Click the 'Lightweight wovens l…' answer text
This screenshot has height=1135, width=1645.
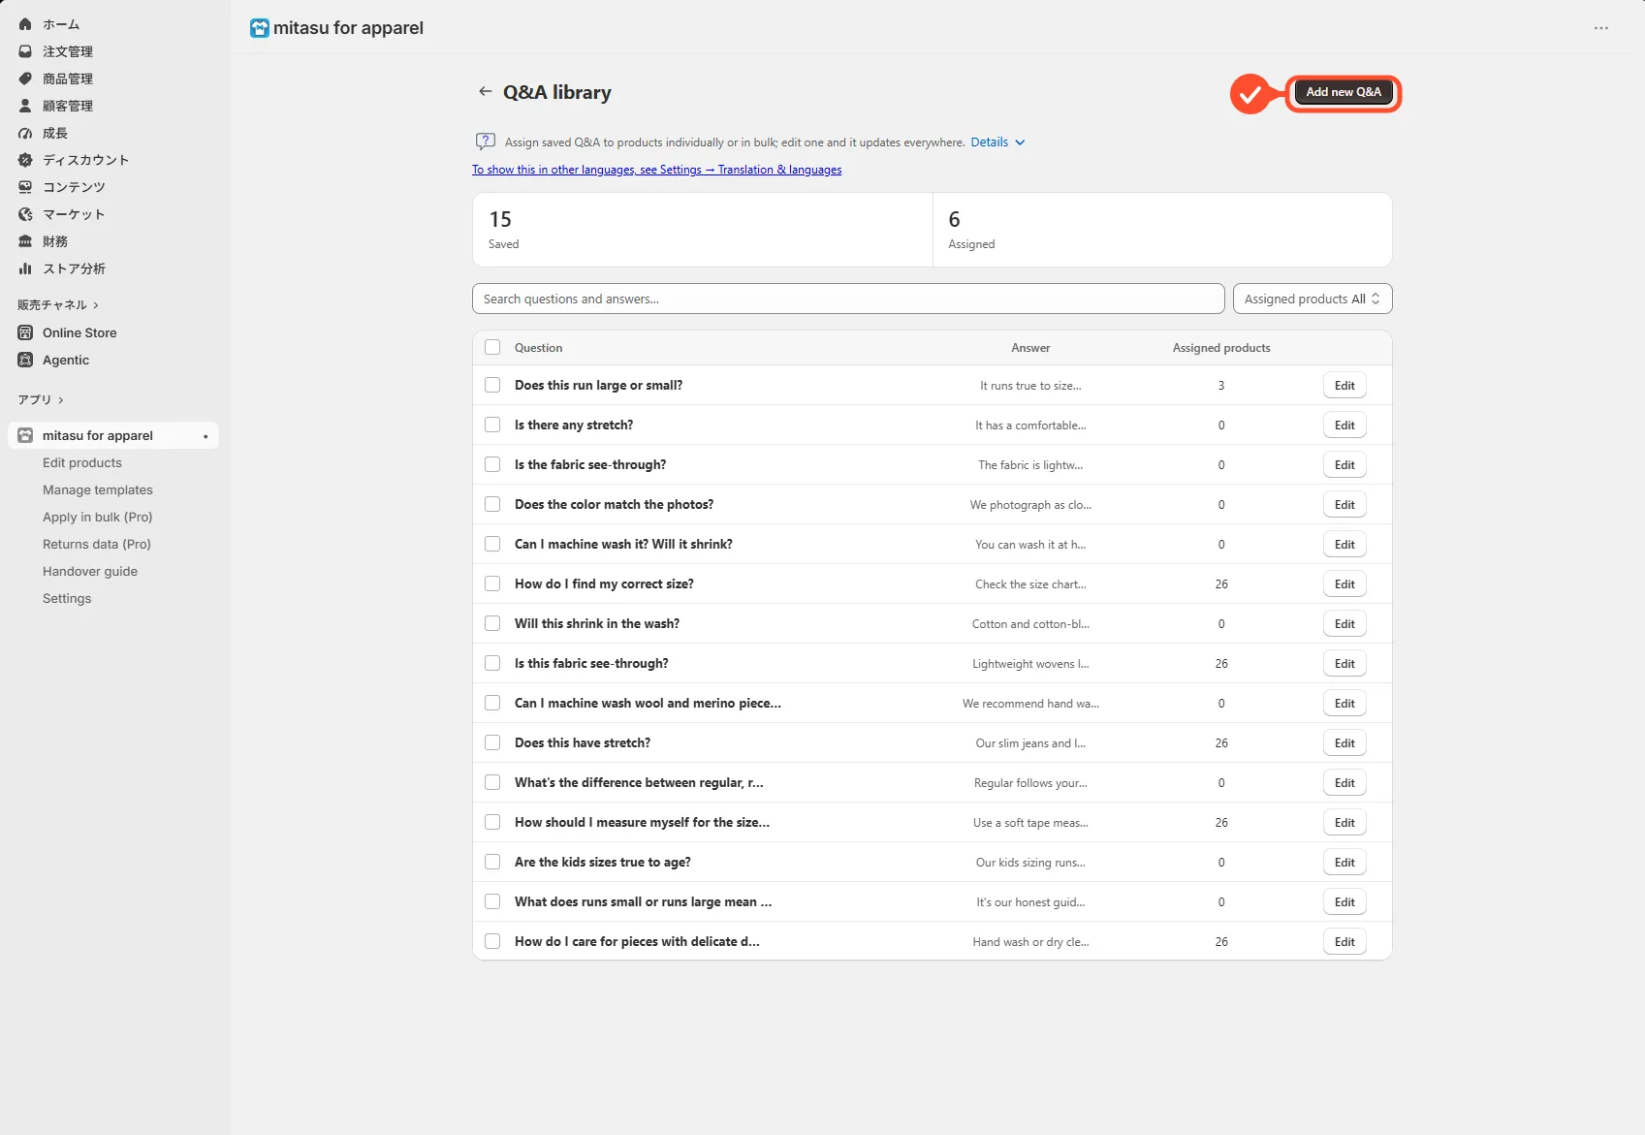(x=1030, y=664)
